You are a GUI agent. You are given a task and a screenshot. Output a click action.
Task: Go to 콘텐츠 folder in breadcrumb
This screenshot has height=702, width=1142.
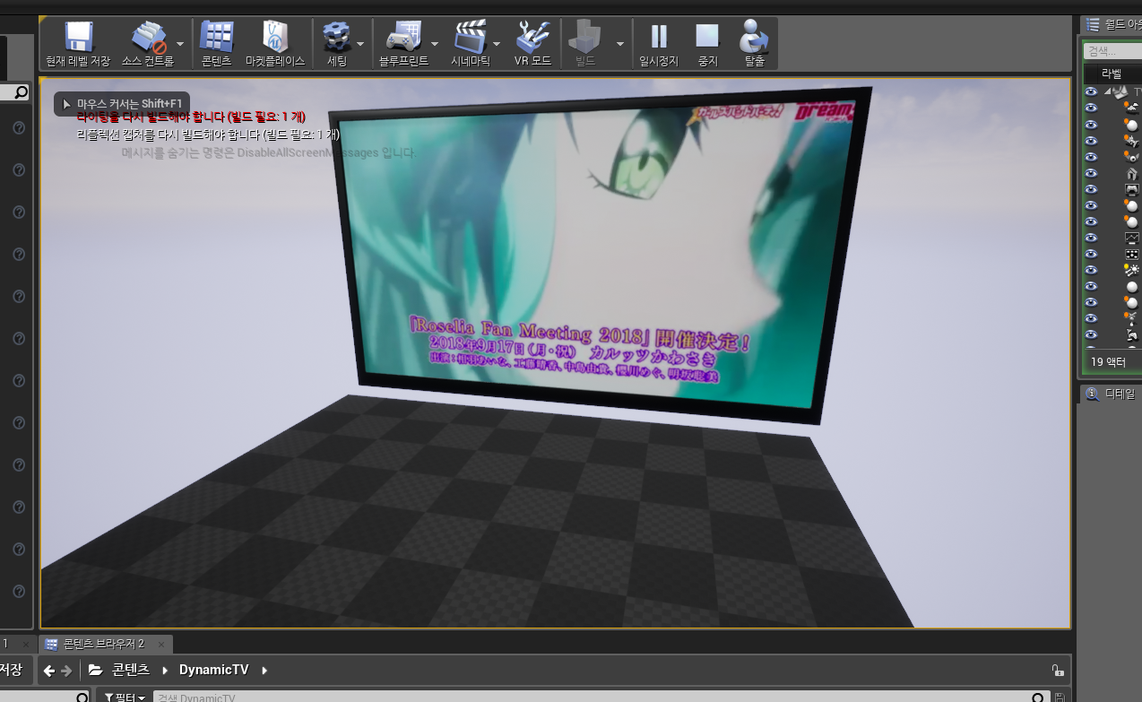[x=131, y=671]
